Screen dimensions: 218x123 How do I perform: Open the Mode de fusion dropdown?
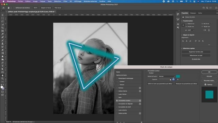[167, 77]
